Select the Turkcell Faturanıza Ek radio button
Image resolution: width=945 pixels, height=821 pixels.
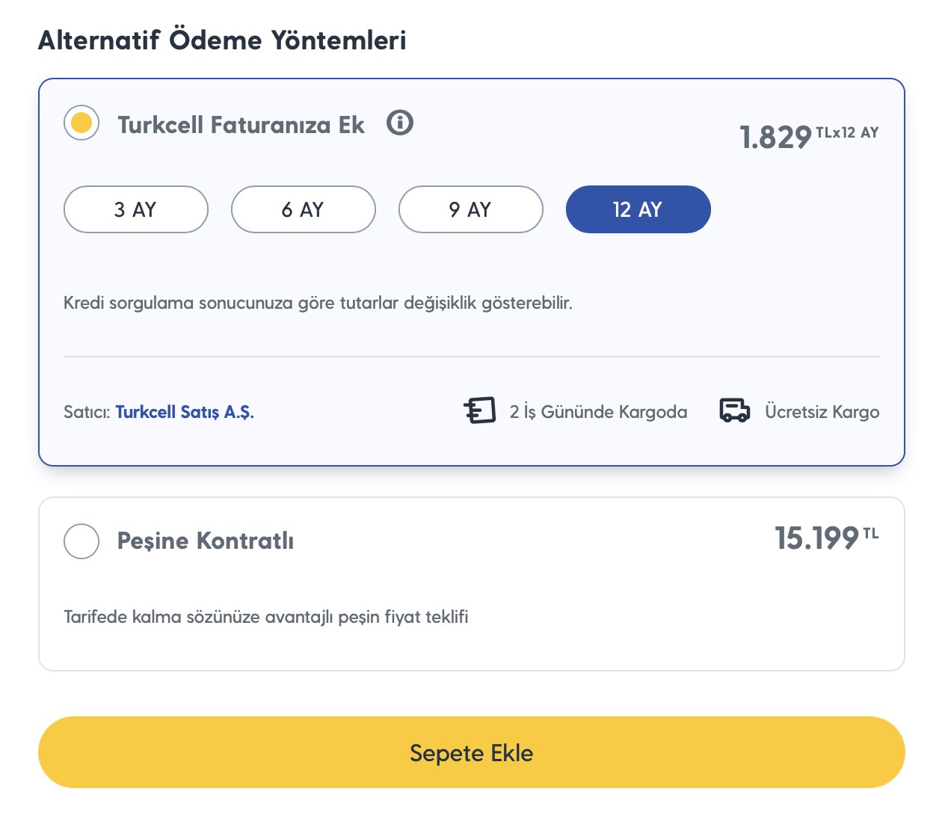tap(81, 123)
